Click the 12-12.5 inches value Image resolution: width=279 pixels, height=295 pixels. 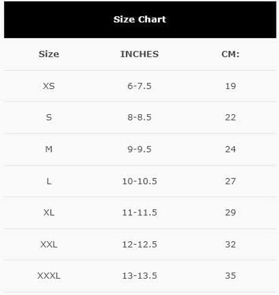pyautogui.click(x=140, y=244)
